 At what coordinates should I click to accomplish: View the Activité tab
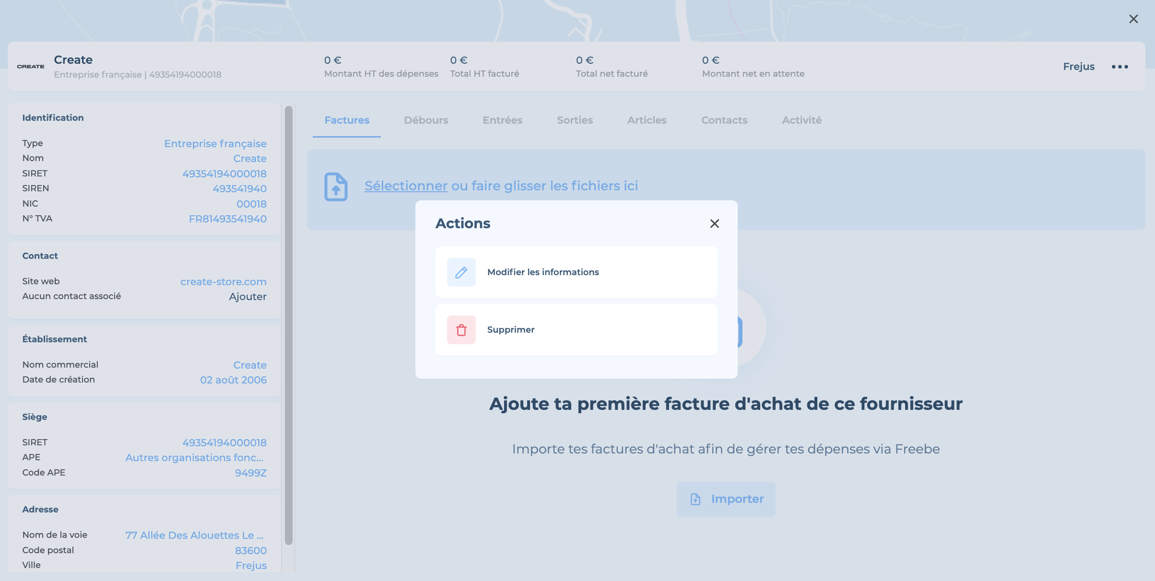(x=801, y=120)
